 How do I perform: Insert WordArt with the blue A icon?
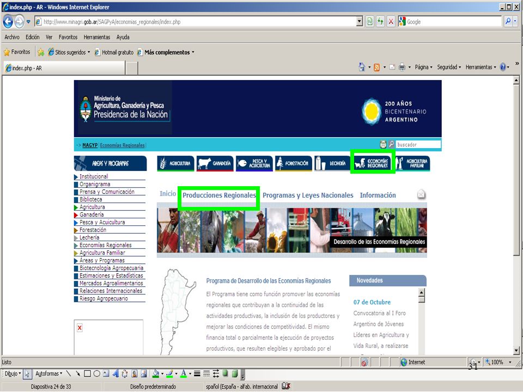115,373
